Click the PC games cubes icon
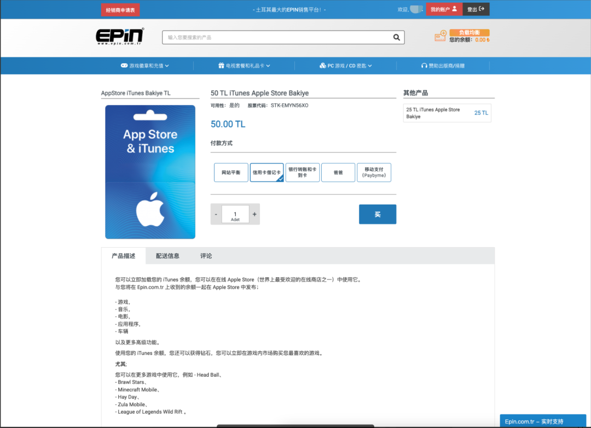591x428 pixels. tap(323, 66)
